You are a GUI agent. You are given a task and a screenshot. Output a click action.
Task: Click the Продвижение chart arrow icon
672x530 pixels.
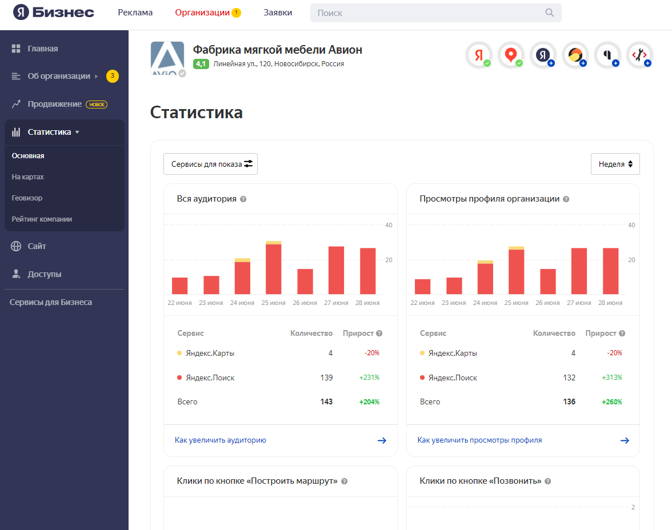pyautogui.click(x=16, y=104)
